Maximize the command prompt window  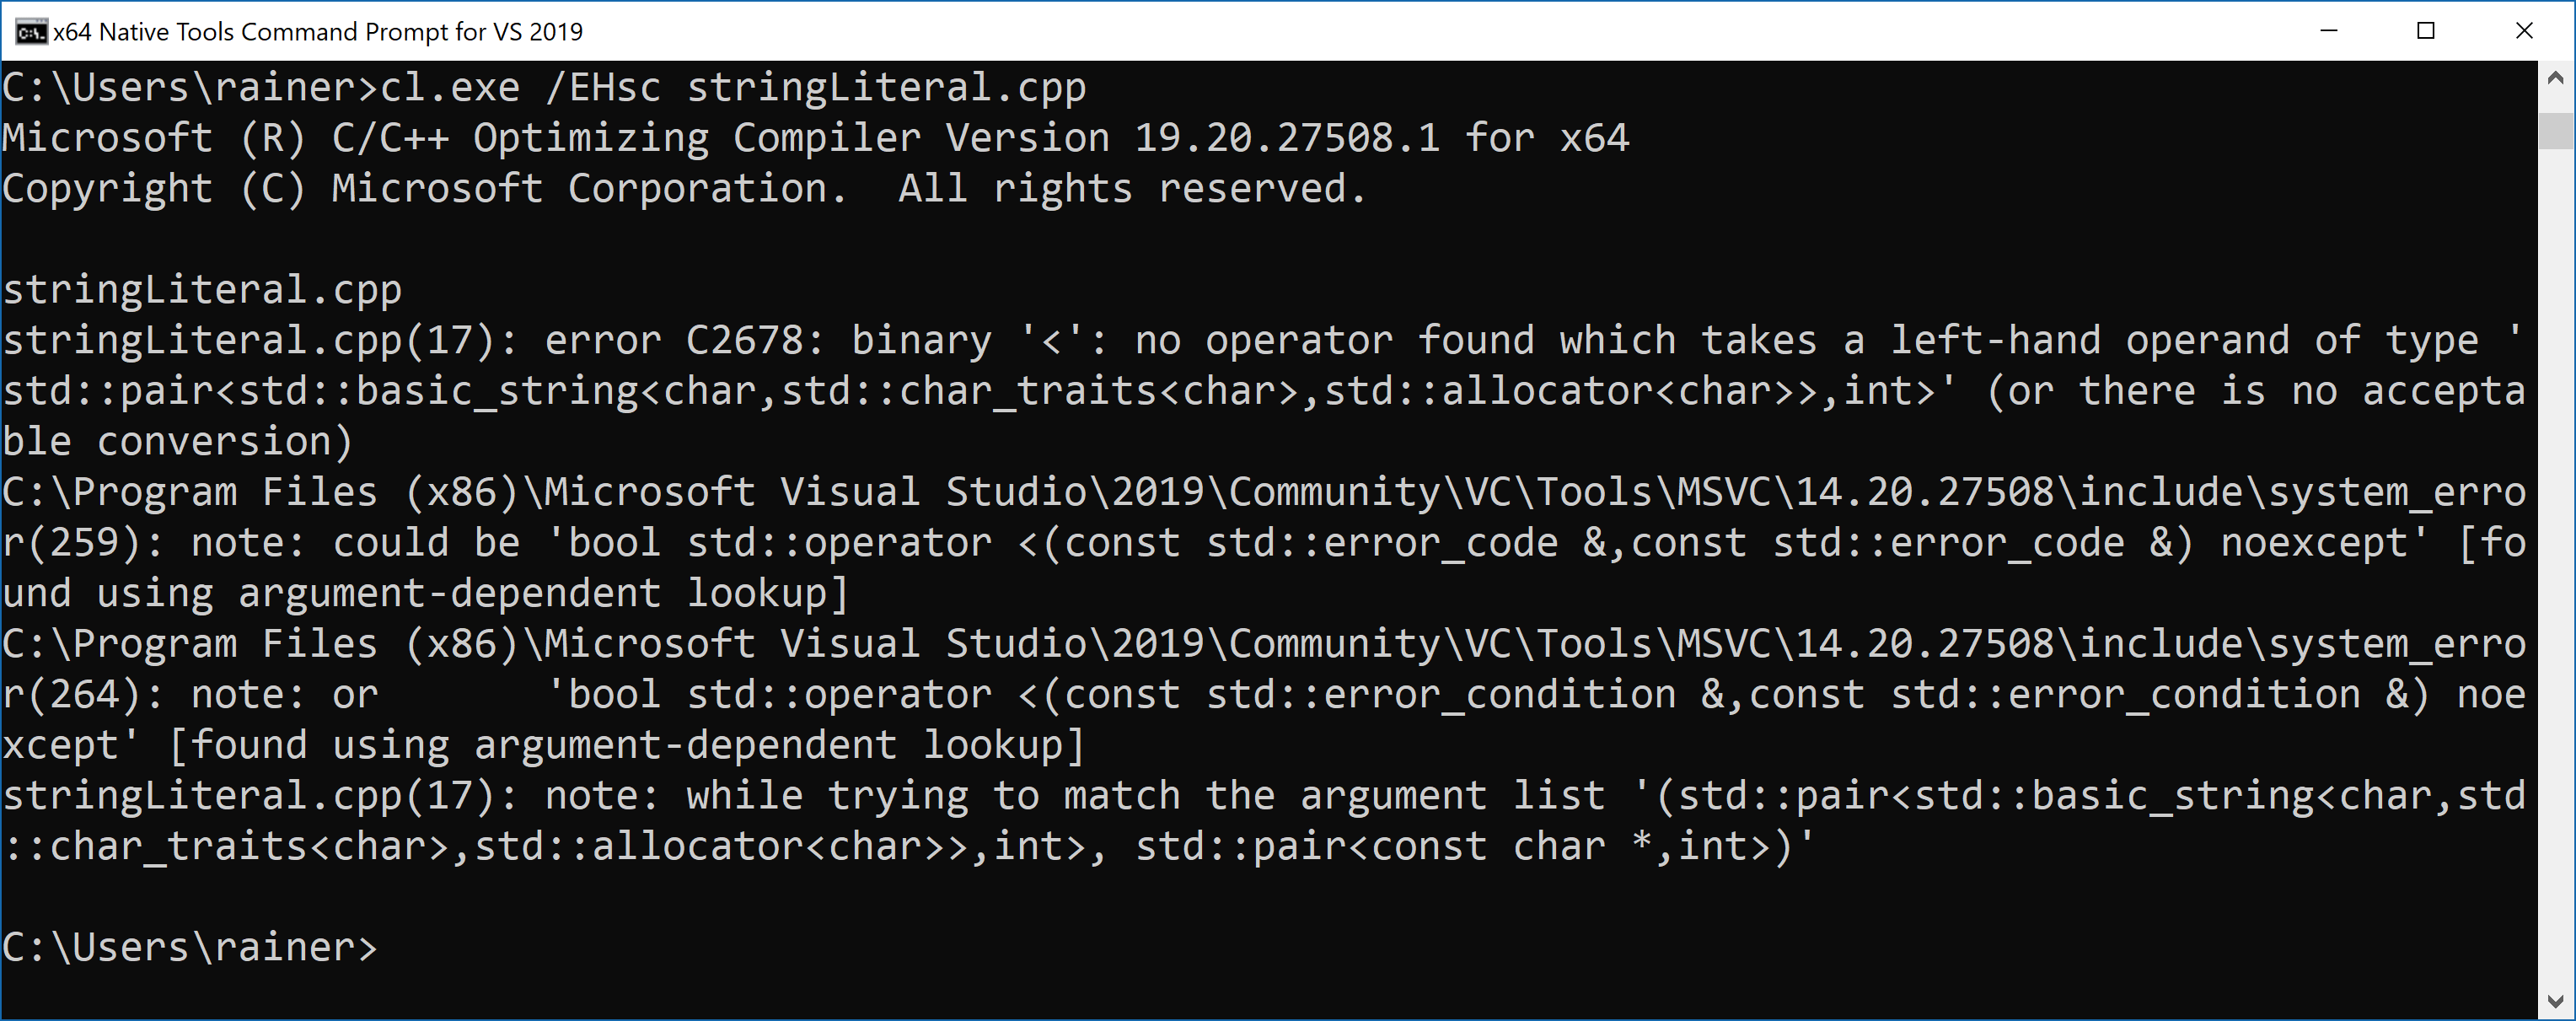[x=2427, y=31]
